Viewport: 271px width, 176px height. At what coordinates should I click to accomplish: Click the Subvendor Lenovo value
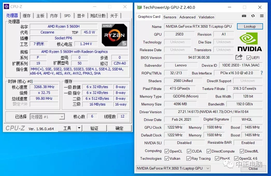click(181, 65)
